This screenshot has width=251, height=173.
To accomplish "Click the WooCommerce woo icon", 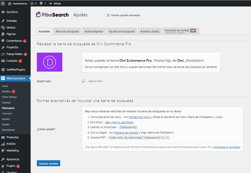I will click(3, 78).
